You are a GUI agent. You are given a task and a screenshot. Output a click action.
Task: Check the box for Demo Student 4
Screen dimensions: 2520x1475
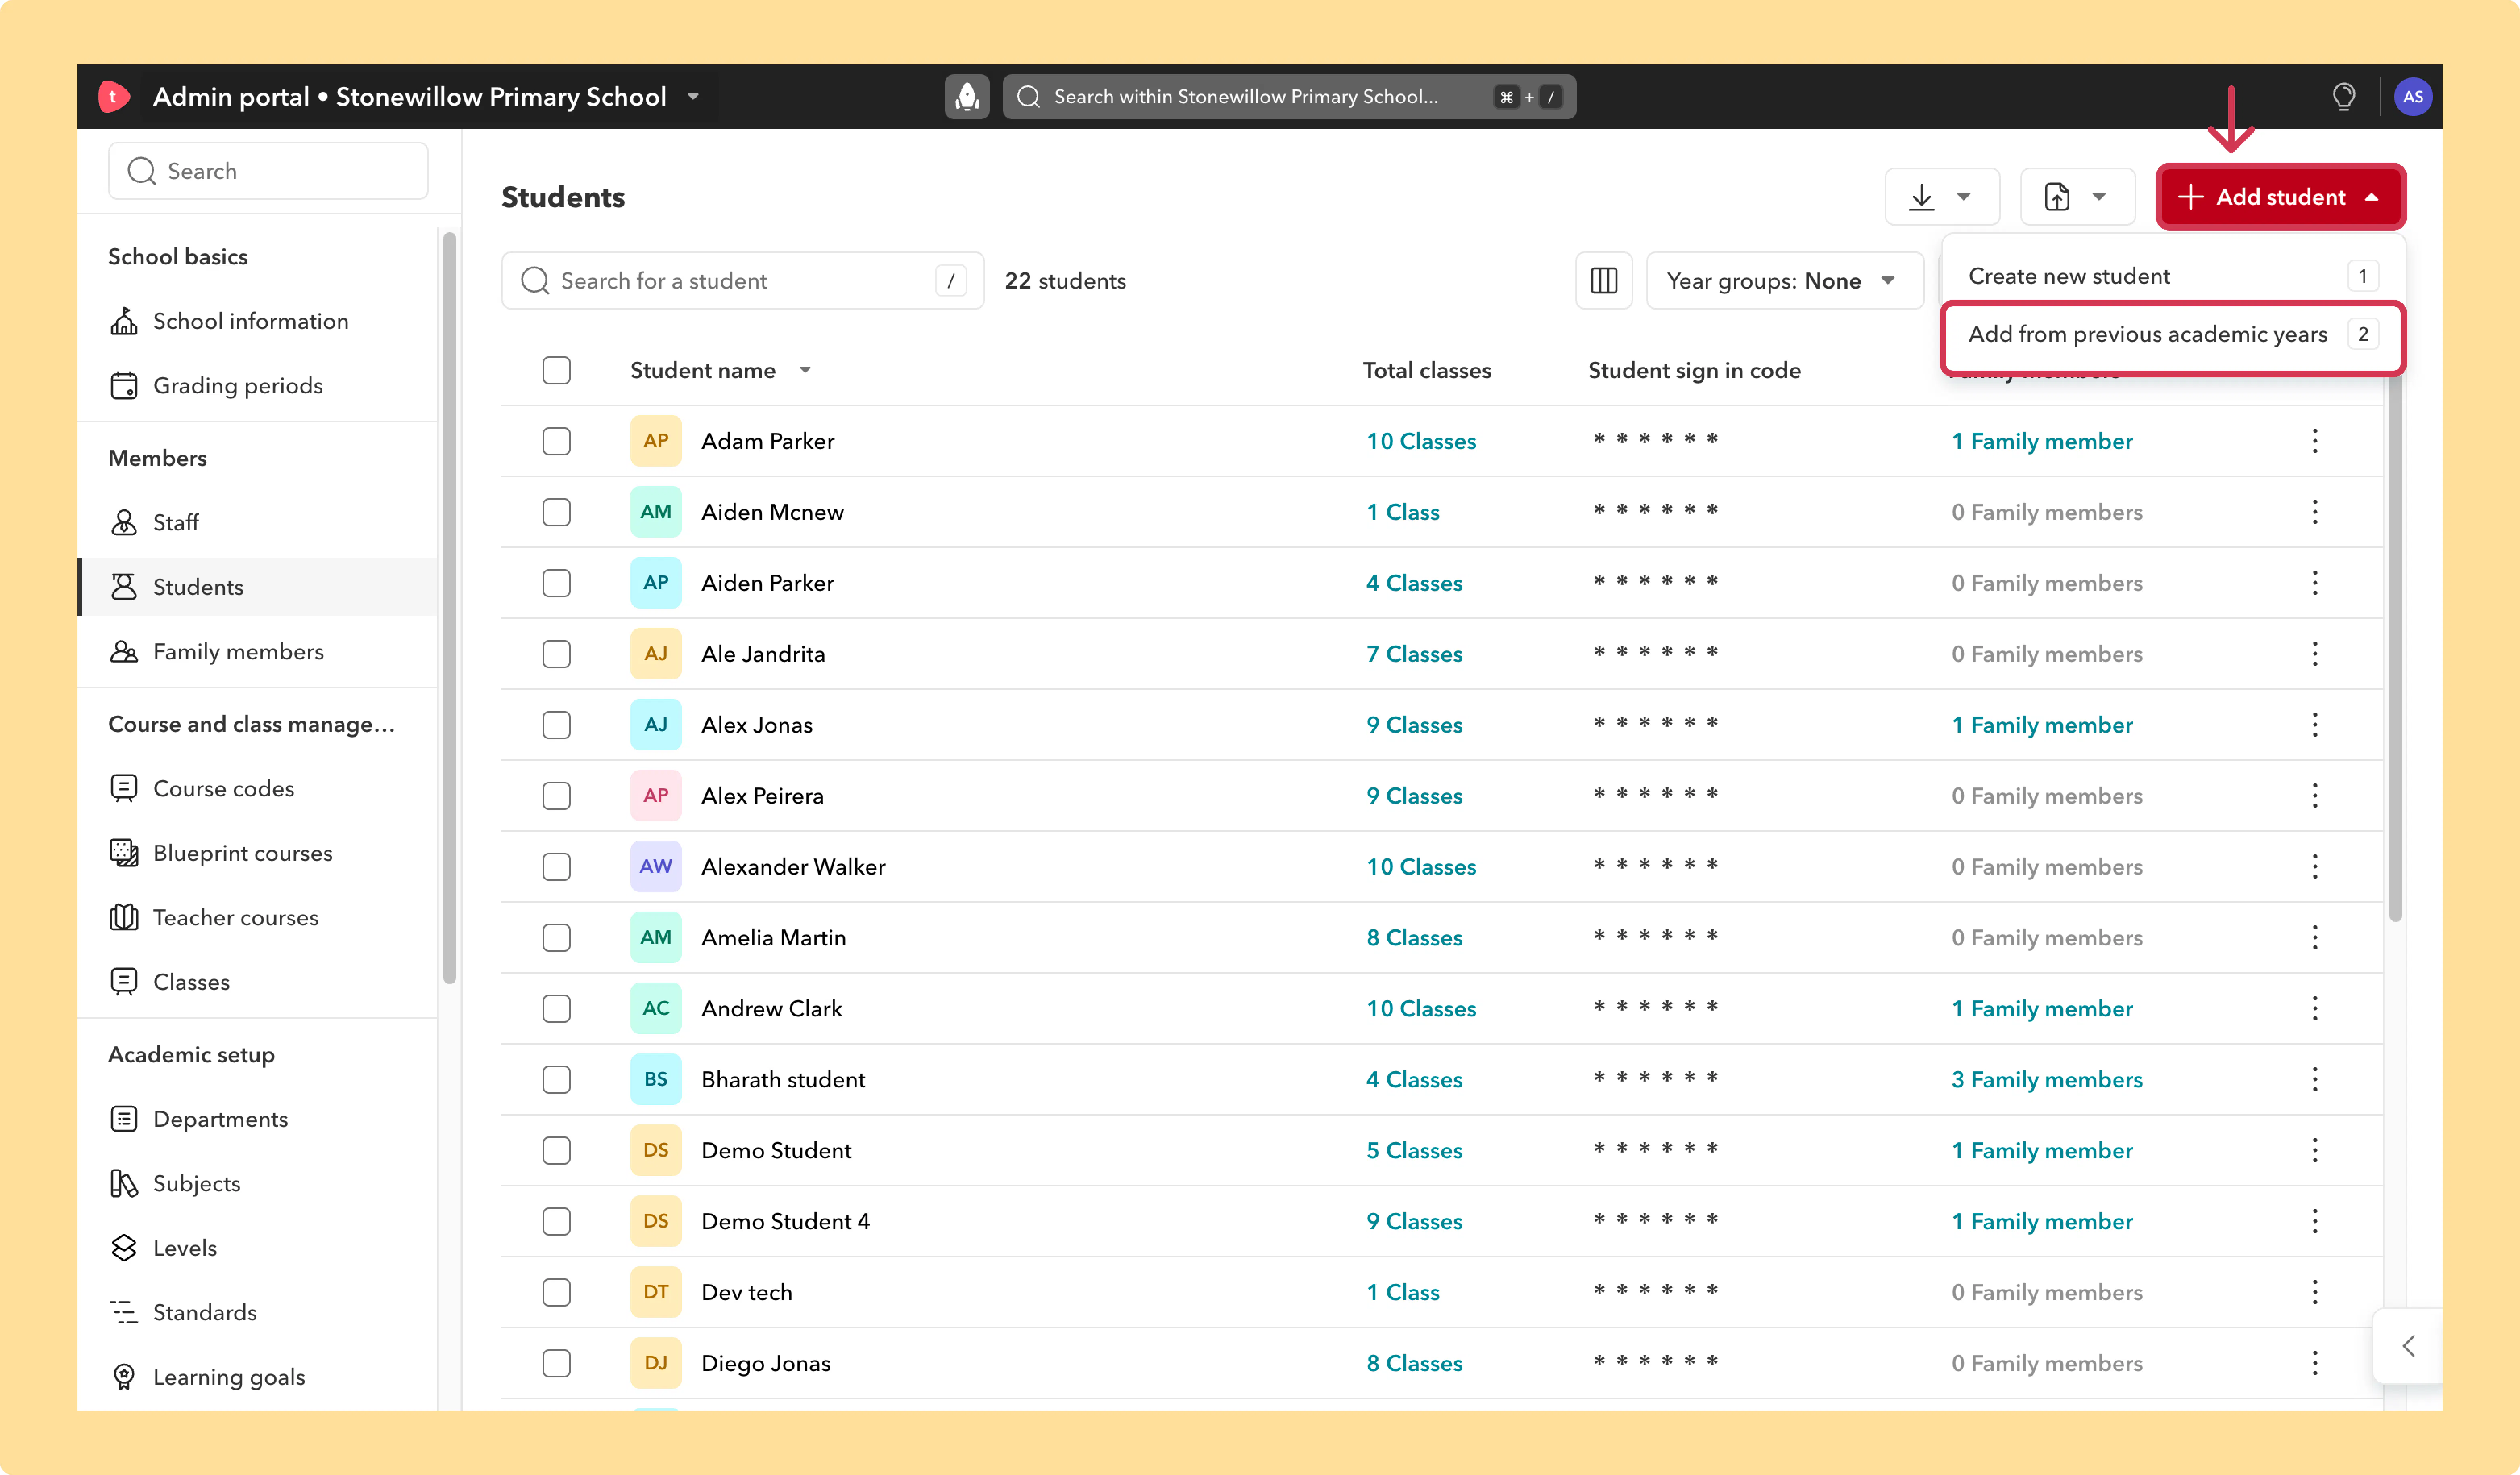(557, 1221)
